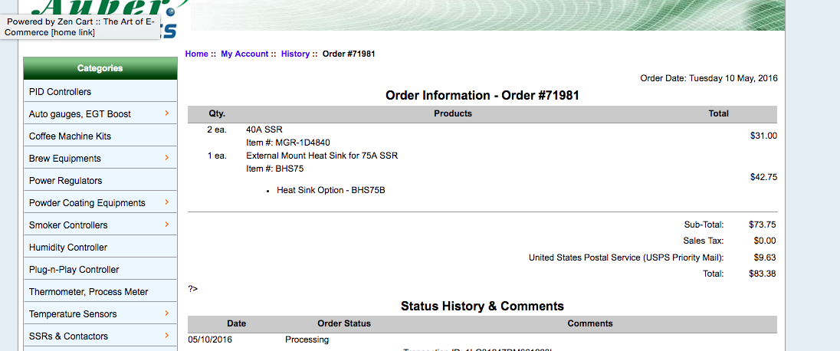Expand Auto gauges, EGT Boost arrow
Screen dimensions: 840x351
167,113
